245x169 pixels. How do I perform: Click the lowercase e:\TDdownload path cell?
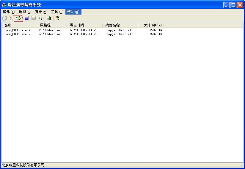(51, 34)
